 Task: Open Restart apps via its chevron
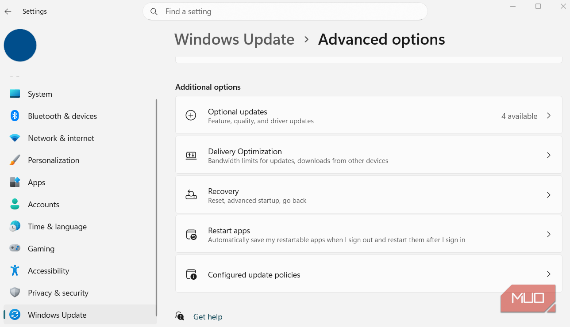coord(549,235)
